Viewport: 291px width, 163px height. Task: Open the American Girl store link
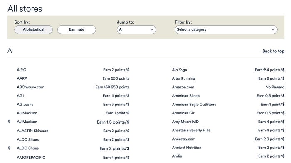coord(184,113)
